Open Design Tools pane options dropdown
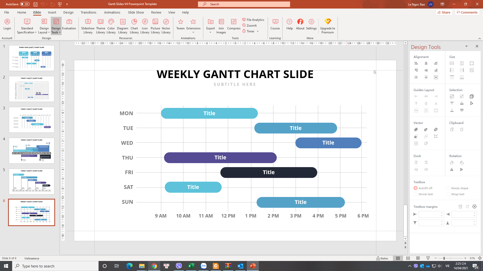The height and width of the screenshot is (271, 483). click(x=466, y=46)
